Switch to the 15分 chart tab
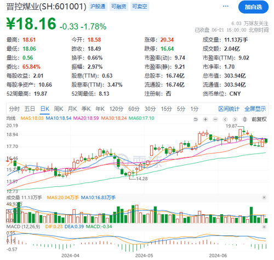Image resolution: width=274 pixels, height=260 pixels. (x=167, y=109)
